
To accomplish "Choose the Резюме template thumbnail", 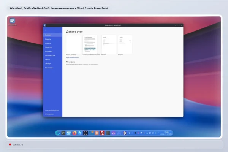I will point(125,44).
